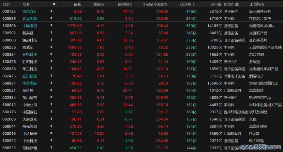This screenshot has height=152, width=283.
Task: Click latest price 1595.55
Action: [x=75, y=47]
